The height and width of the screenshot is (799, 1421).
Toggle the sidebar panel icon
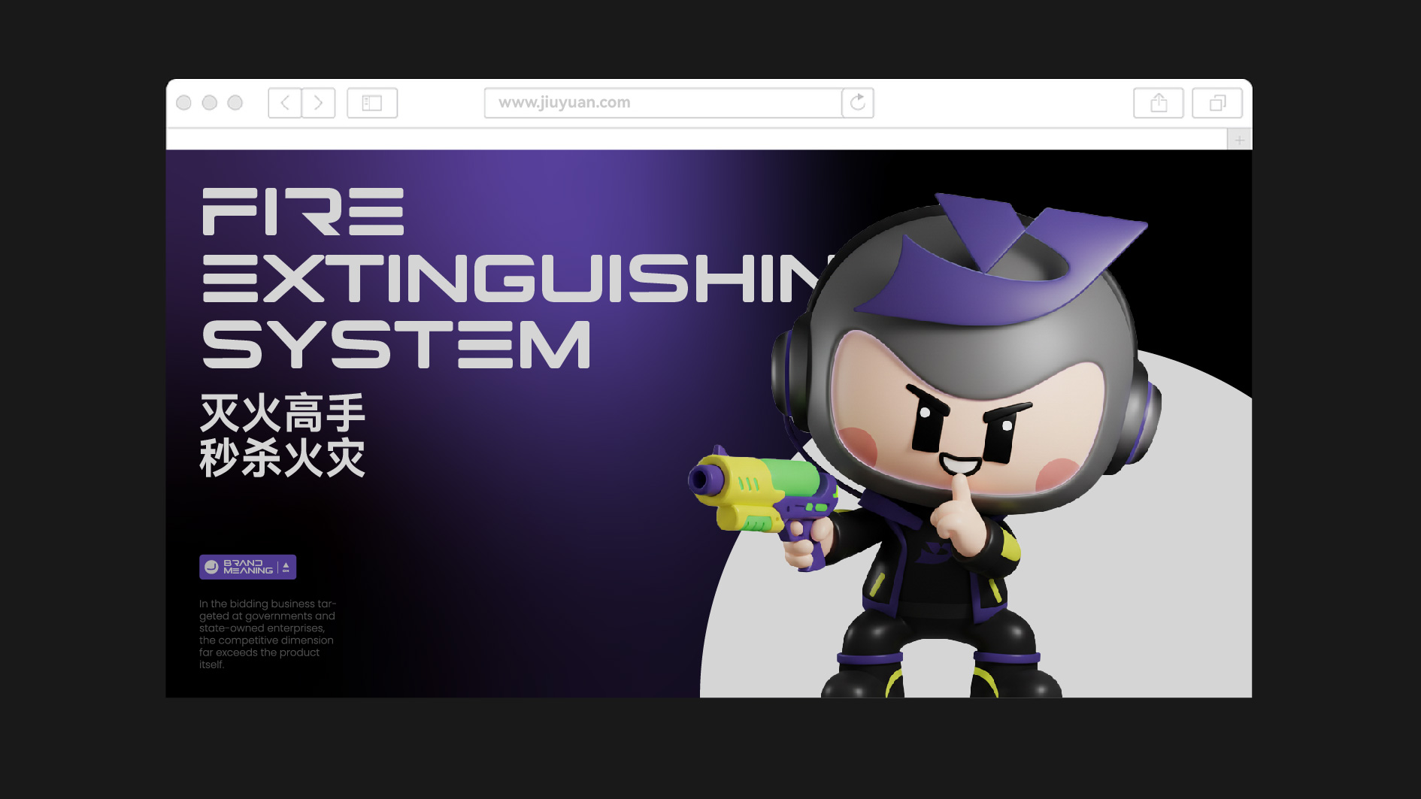[x=372, y=103]
